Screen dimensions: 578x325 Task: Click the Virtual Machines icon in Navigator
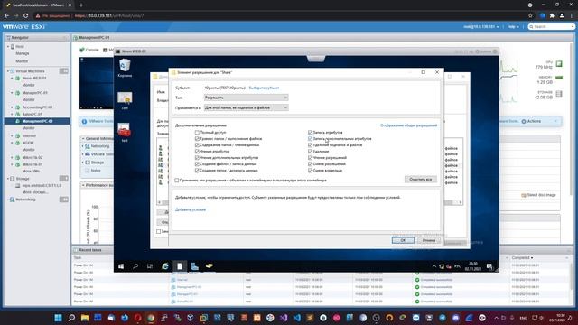coord(12,71)
